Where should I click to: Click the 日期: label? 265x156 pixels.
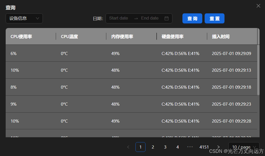click(98, 19)
